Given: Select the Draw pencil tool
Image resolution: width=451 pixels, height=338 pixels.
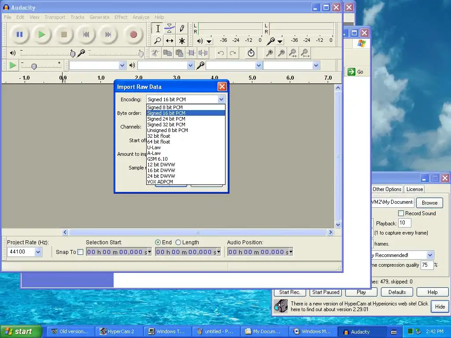Looking at the screenshot, I should pos(182,29).
